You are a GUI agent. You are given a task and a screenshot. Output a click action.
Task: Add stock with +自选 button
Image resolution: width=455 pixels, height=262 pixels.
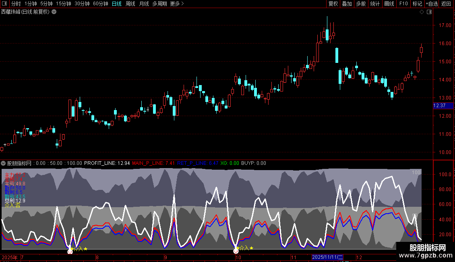(432, 4)
